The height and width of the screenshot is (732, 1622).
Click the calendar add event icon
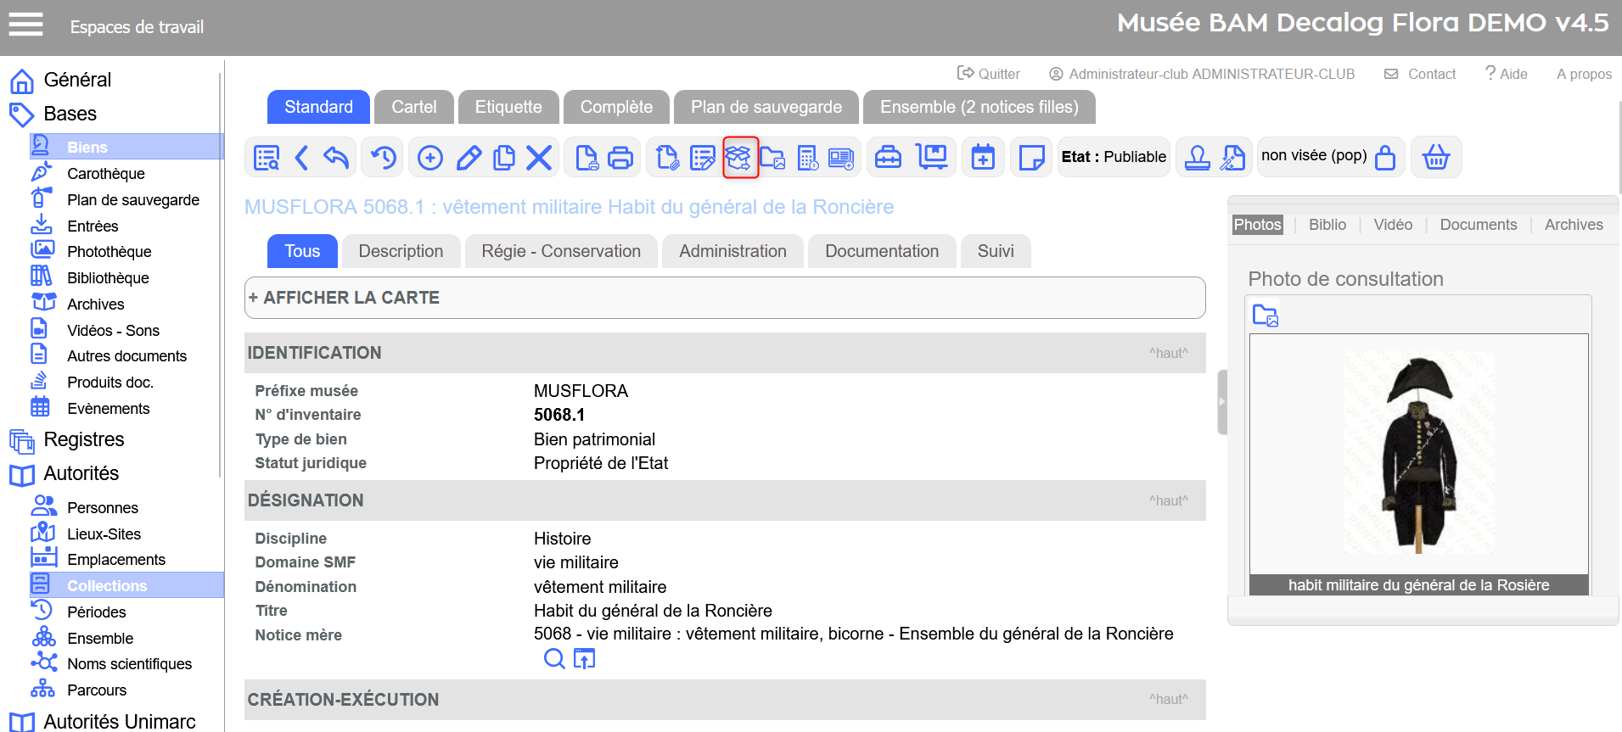(983, 158)
